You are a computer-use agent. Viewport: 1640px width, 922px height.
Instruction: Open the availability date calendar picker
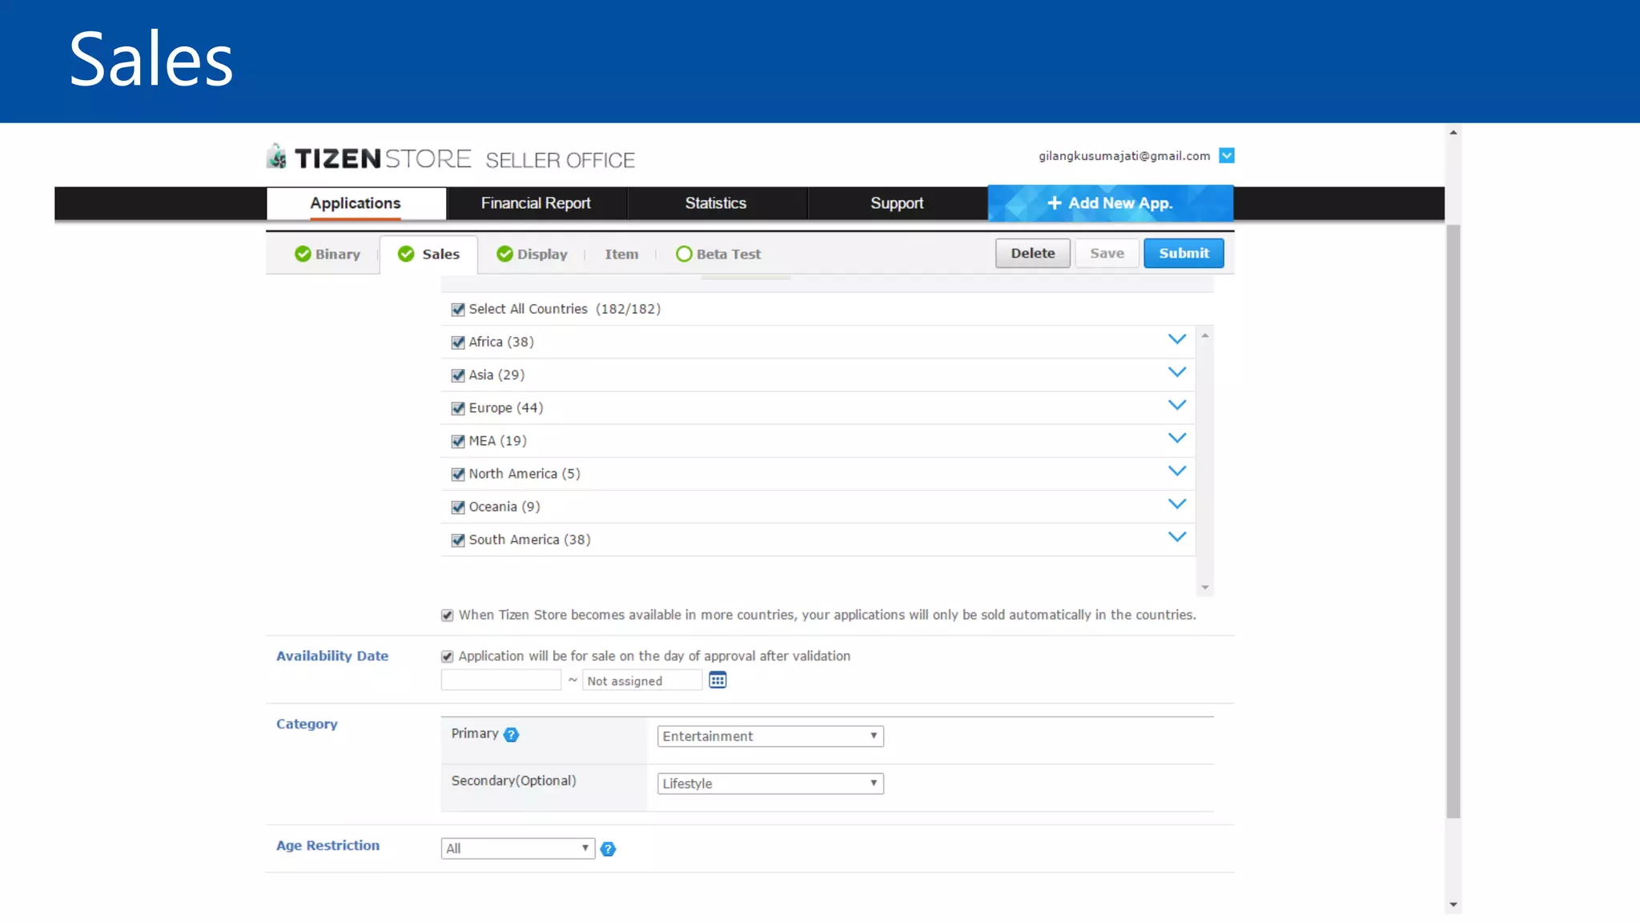pos(717,680)
